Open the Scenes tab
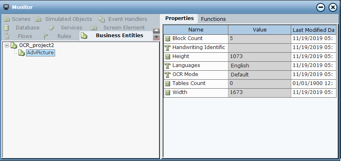Image resolution: width=341 pixels, height=161 pixels. [x=17, y=19]
